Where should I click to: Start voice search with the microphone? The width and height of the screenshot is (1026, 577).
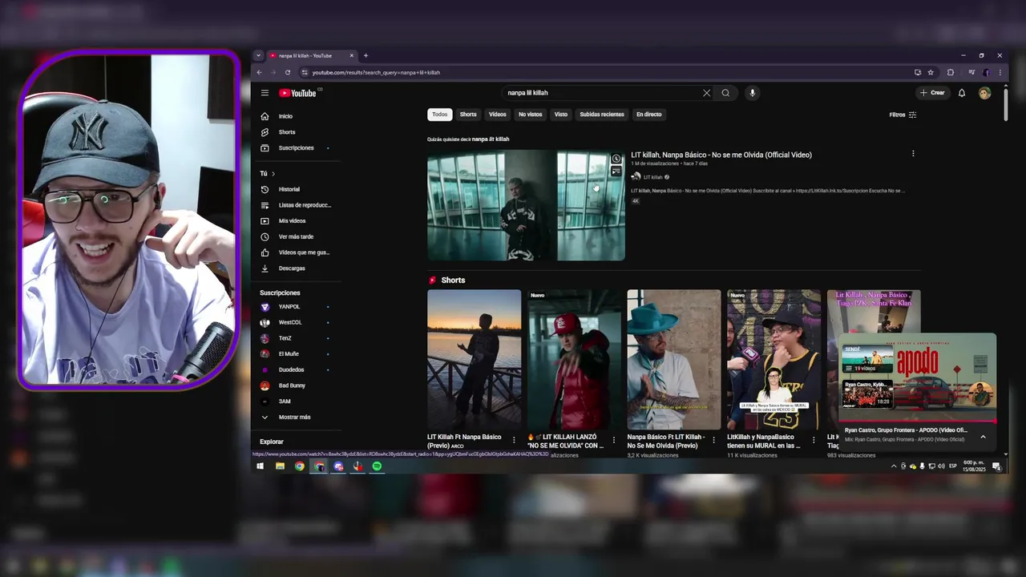tap(752, 93)
